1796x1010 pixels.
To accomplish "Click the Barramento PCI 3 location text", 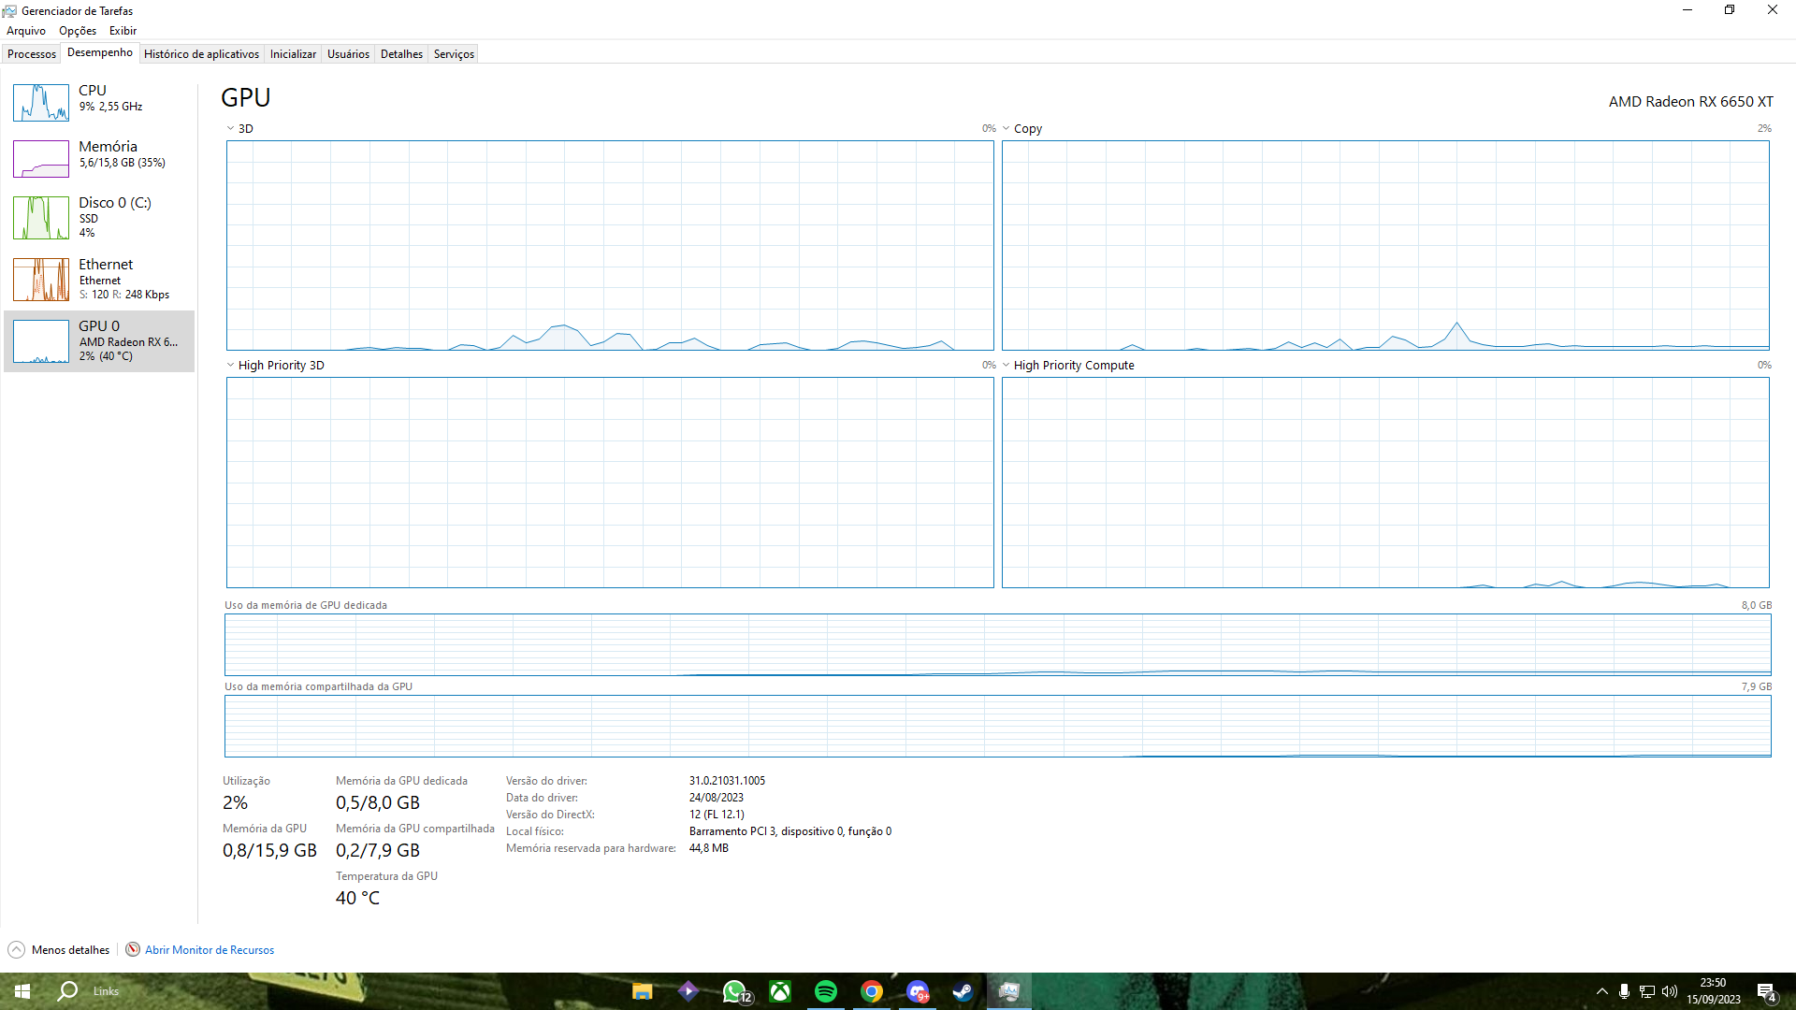I will pos(790,831).
